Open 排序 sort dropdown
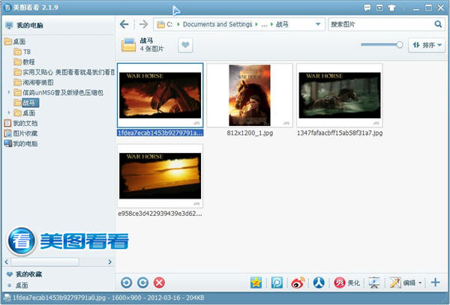Viewport: 450px width, 305px height. coord(427,45)
